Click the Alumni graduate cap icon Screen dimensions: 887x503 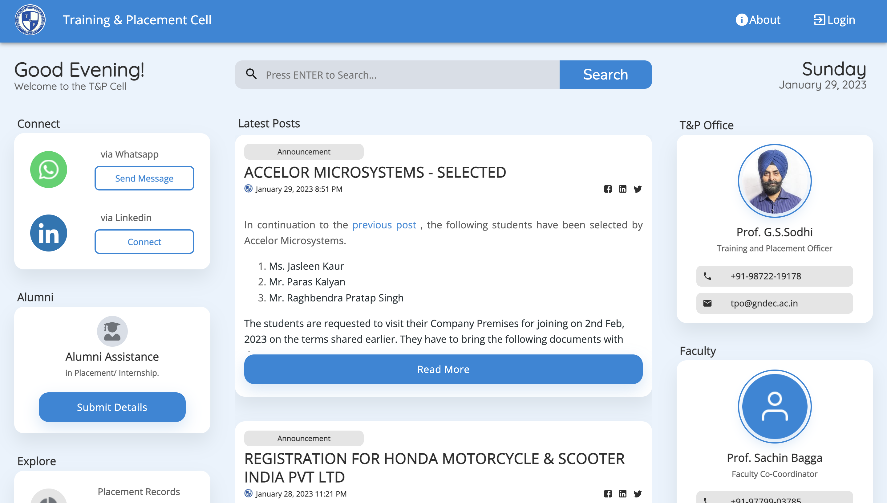112,331
